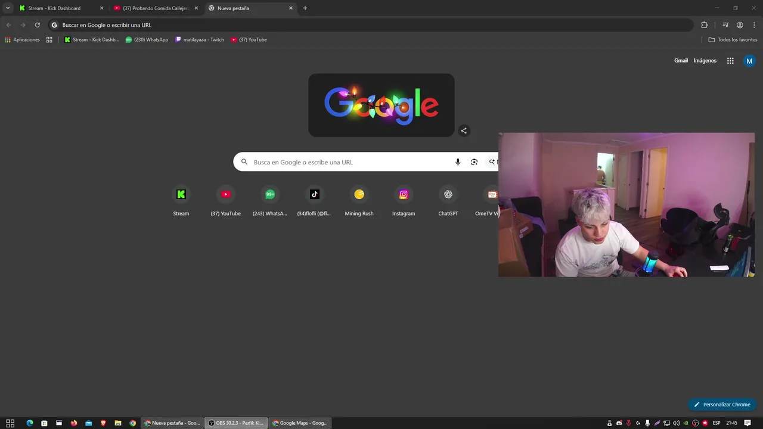Open the OBS tray icon
The image size is (763, 429).
pos(695,423)
